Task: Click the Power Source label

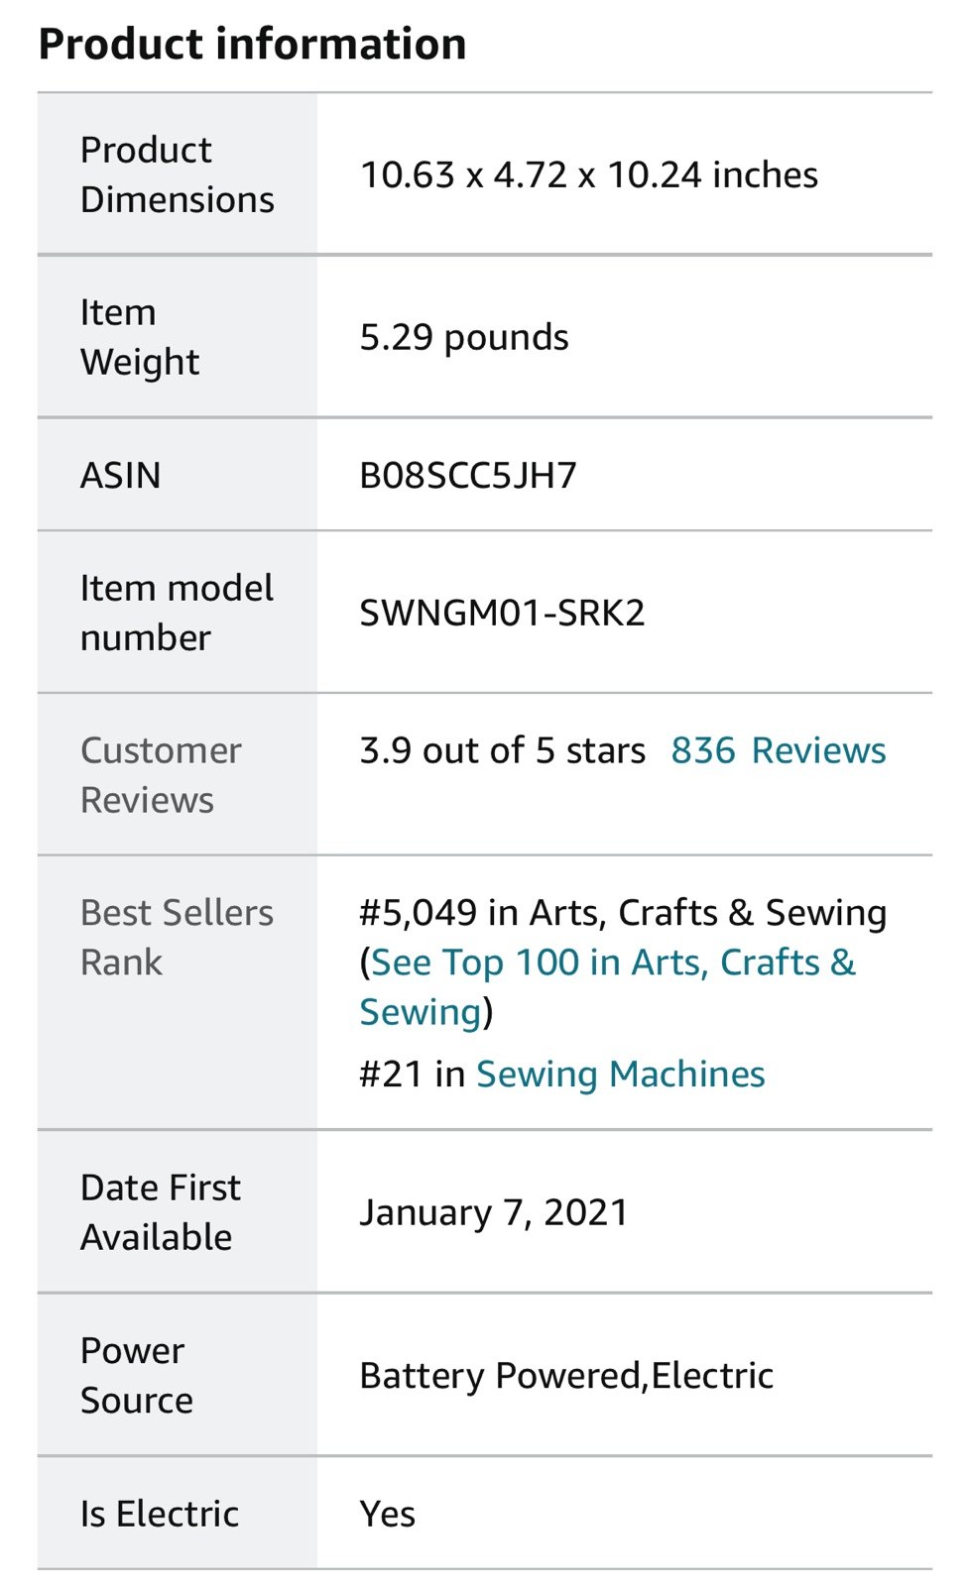Action: click(137, 1375)
